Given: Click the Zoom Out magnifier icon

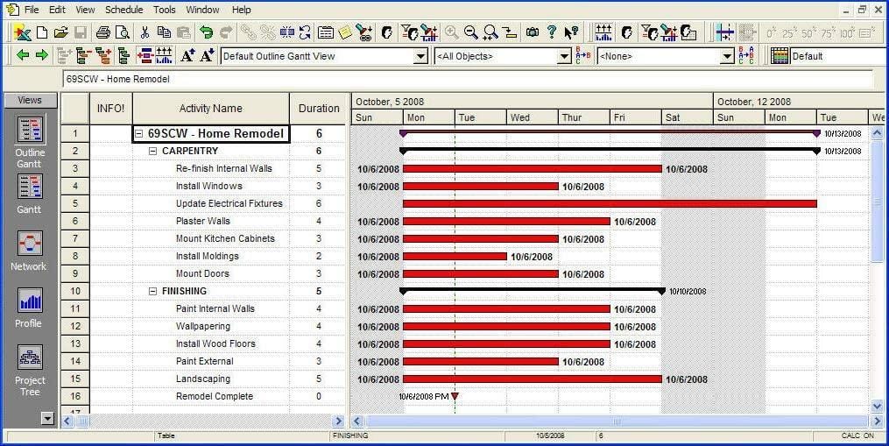Looking at the screenshot, I should [x=471, y=32].
